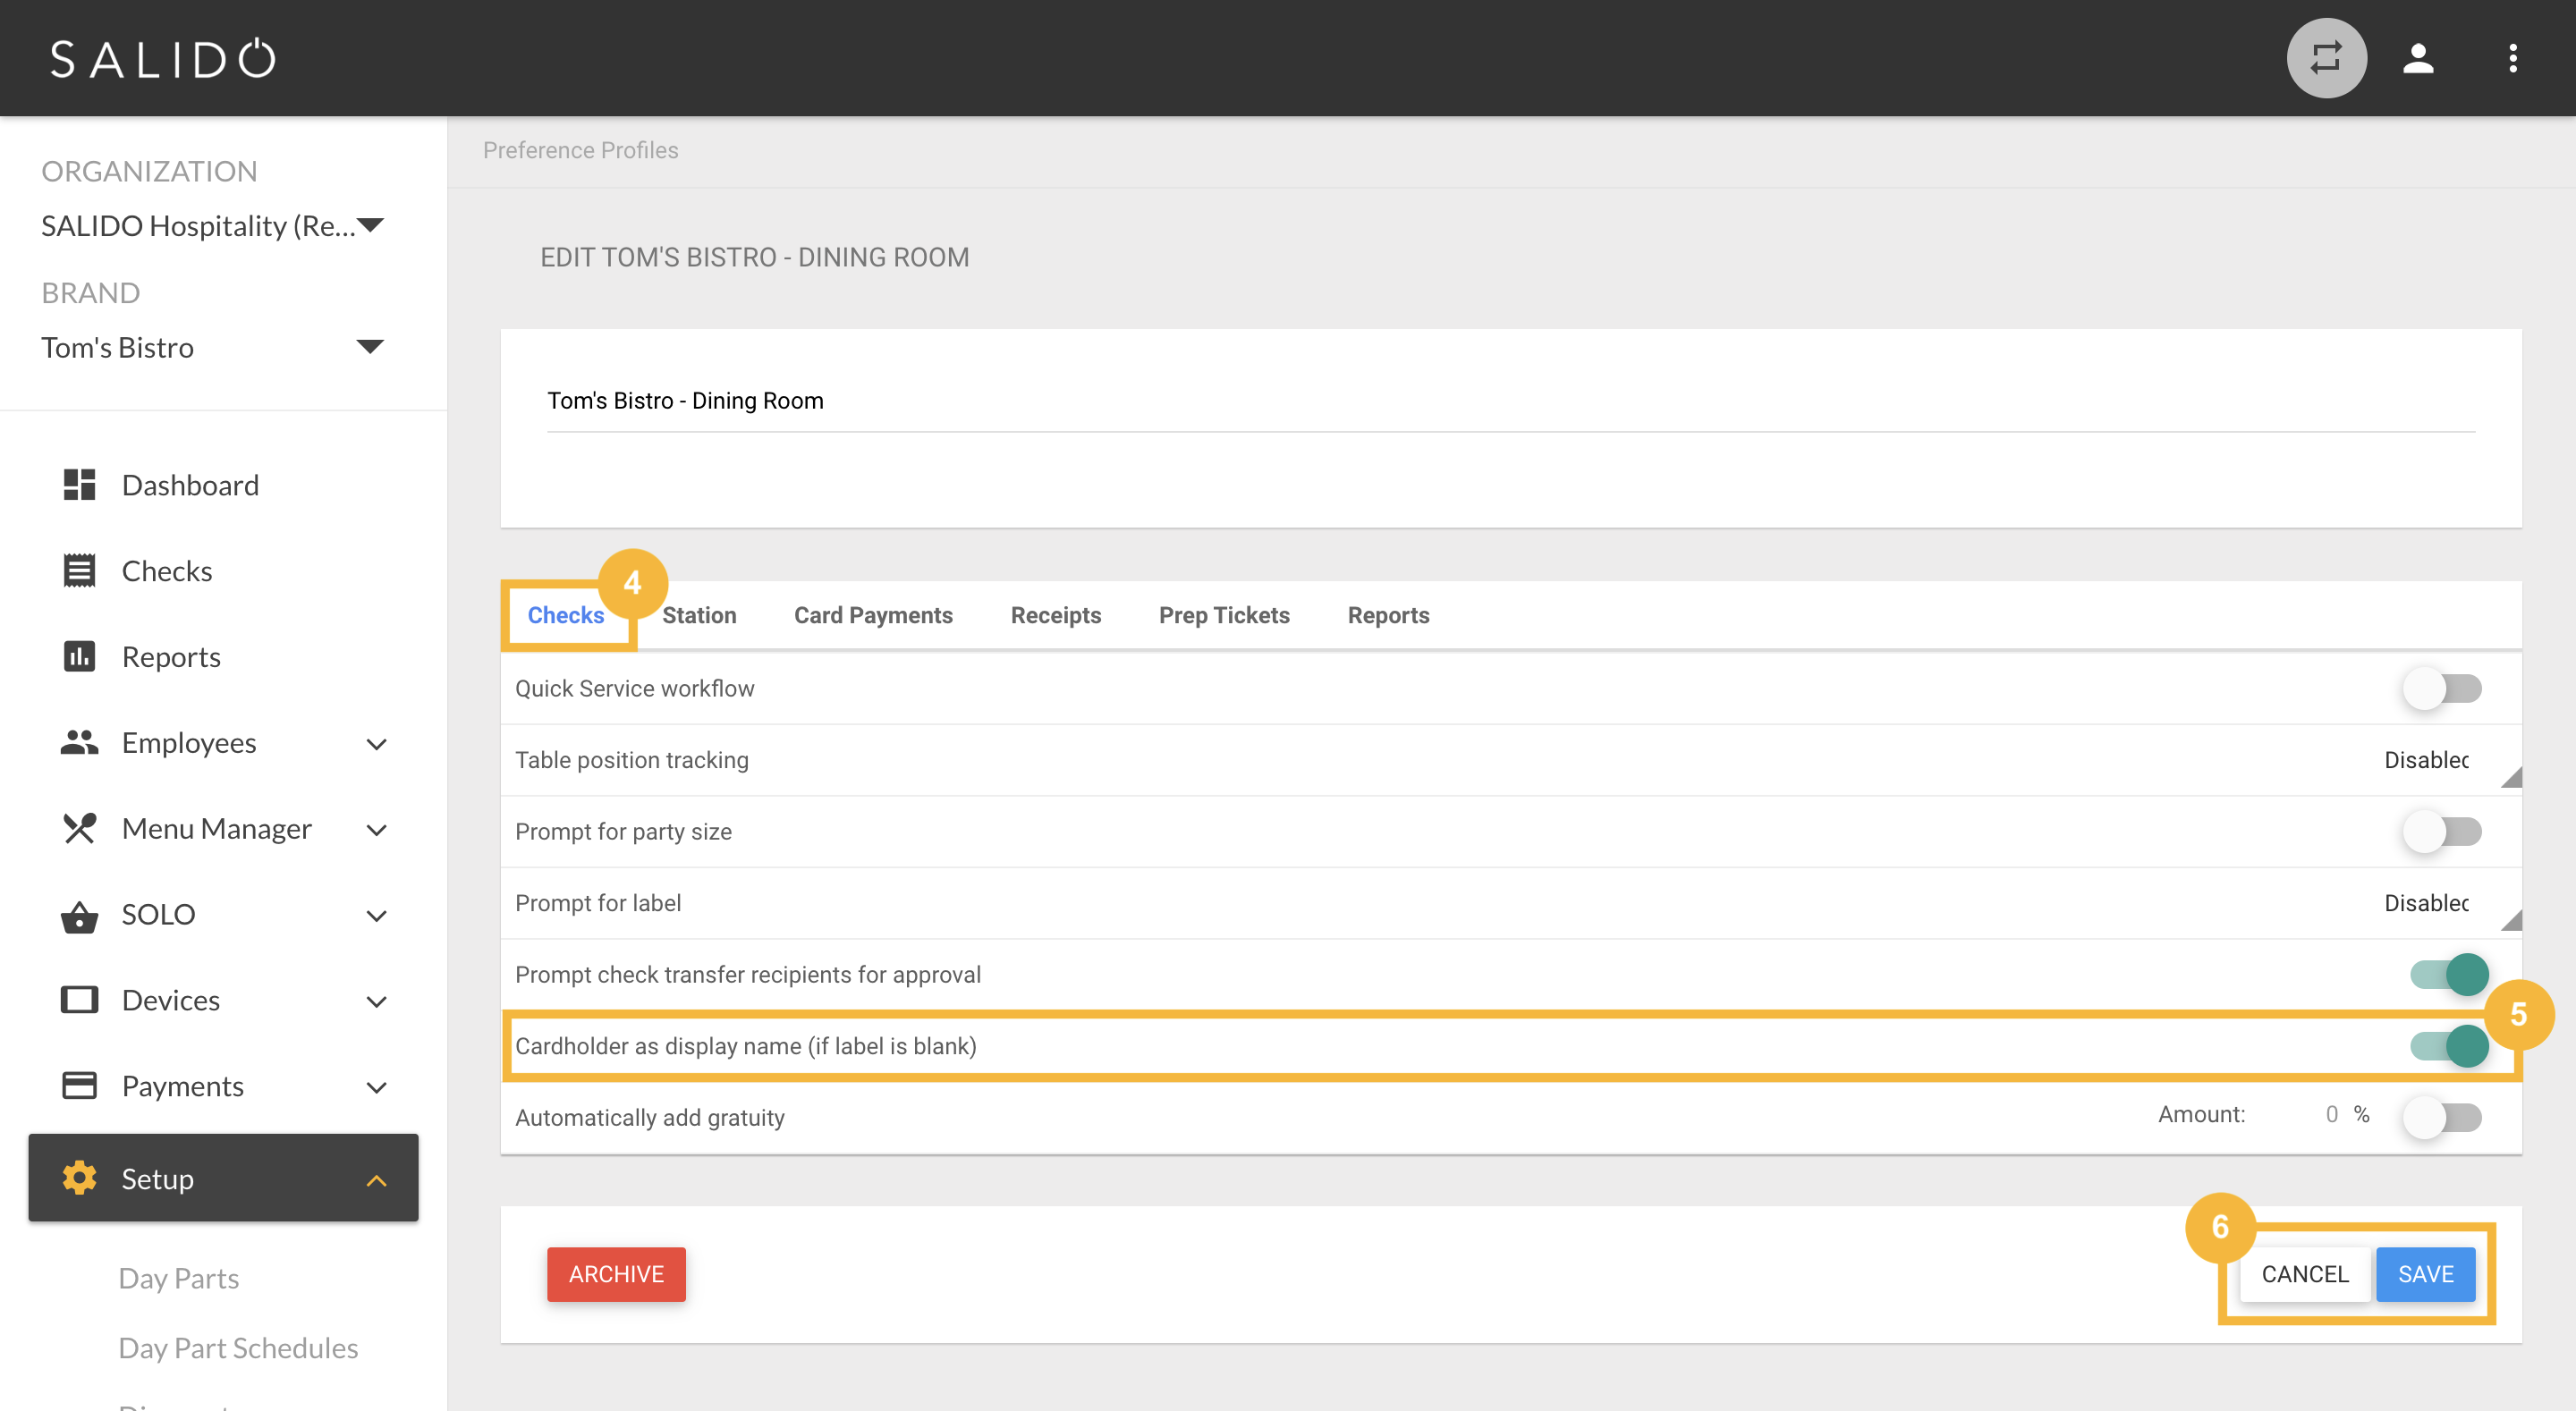Viewport: 2576px width, 1411px height.
Task: Toggle Prompt for party size switch
Action: click(x=2443, y=831)
